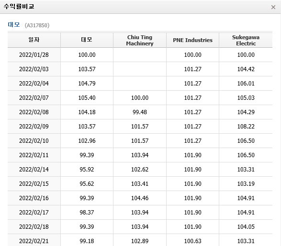Click Chiu Ting value 102.89
This screenshot has width=281, height=246.
(140, 241)
